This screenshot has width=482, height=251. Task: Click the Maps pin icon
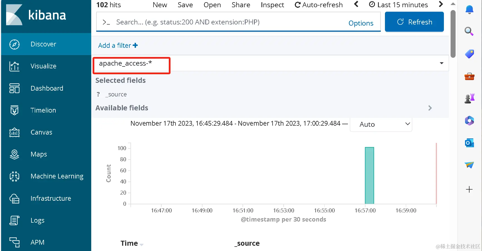tap(14, 154)
